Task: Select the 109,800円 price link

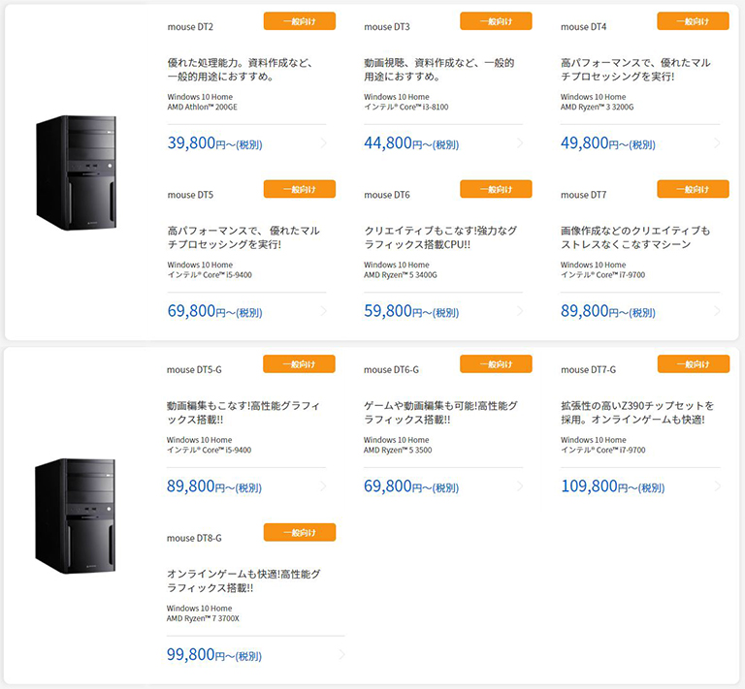Action: coord(613,485)
